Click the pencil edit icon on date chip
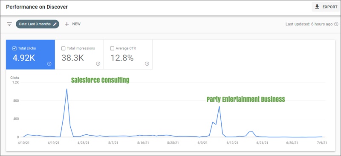 pos(55,24)
